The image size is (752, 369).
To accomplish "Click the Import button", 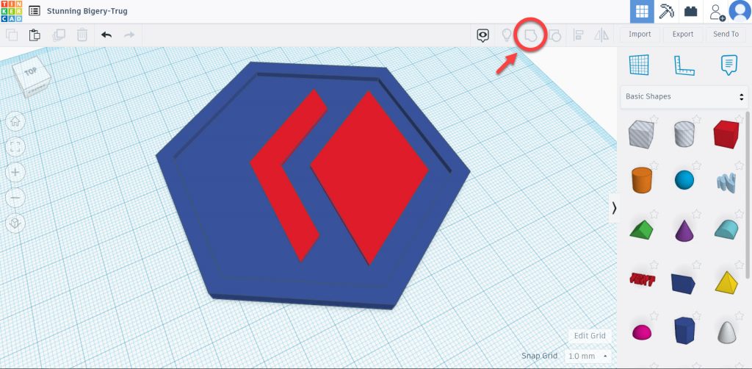I will [x=640, y=34].
